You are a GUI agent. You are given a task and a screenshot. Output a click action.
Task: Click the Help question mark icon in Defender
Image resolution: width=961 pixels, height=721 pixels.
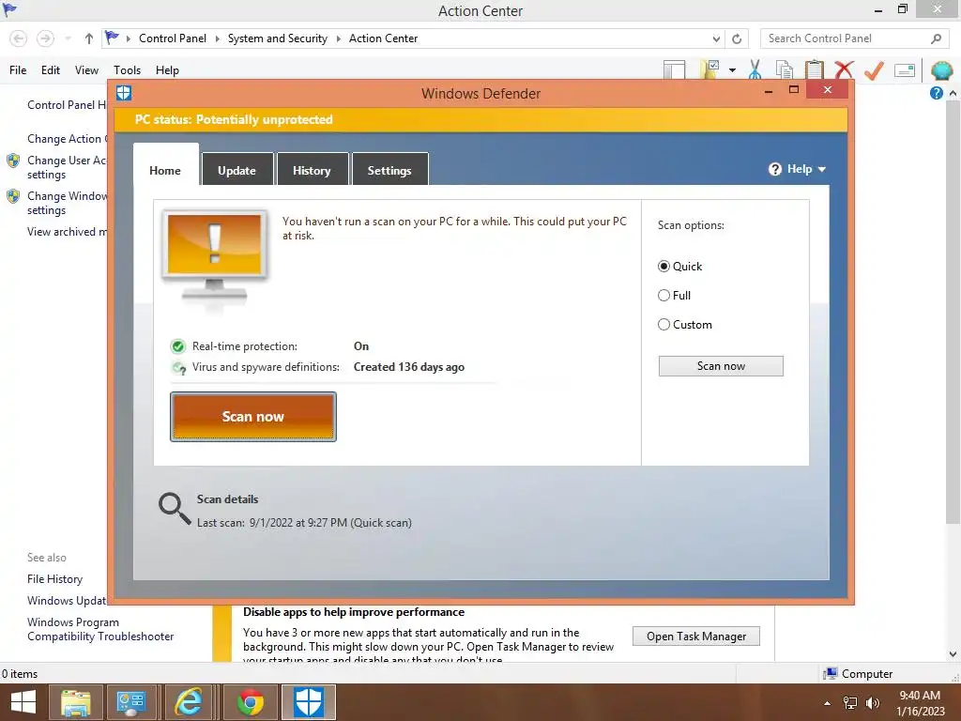tap(775, 169)
